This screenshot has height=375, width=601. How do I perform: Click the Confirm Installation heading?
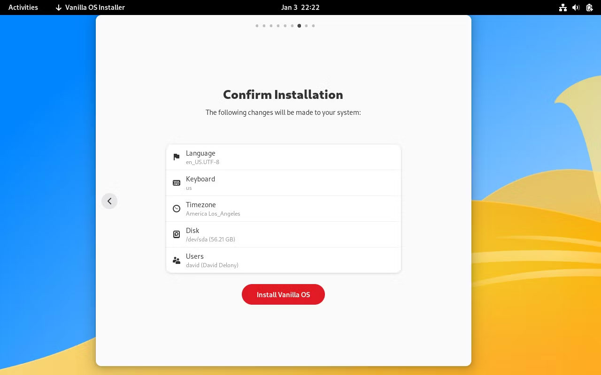click(283, 95)
